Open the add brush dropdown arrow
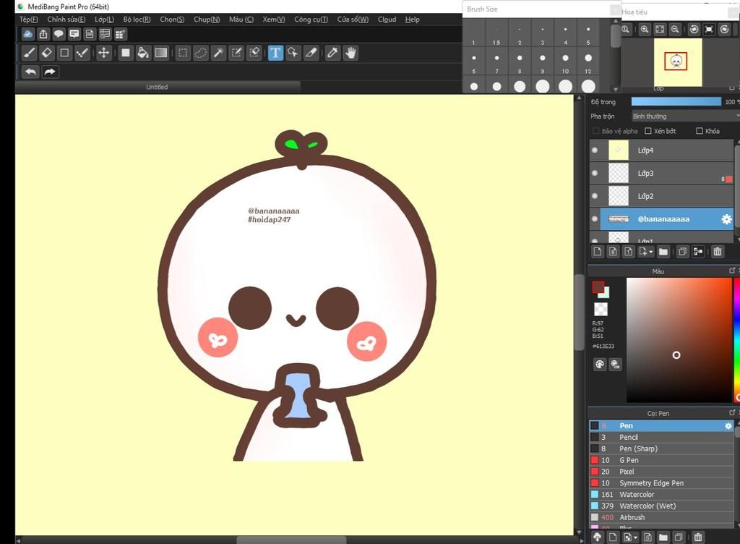 click(636, 537)
